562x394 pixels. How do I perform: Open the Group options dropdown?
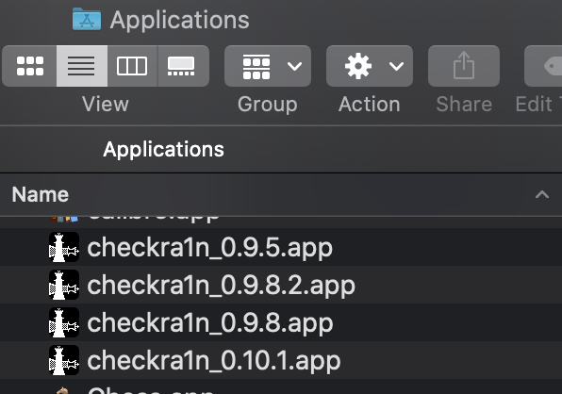click(268, 66)
